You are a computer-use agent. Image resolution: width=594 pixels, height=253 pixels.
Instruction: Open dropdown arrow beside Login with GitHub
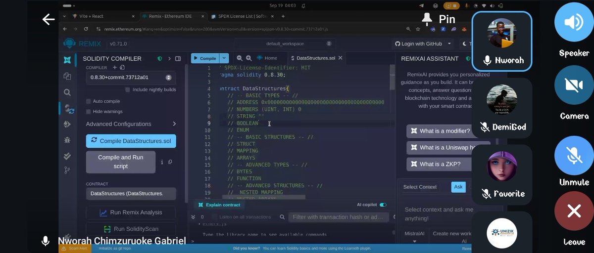tap(448, 44)
